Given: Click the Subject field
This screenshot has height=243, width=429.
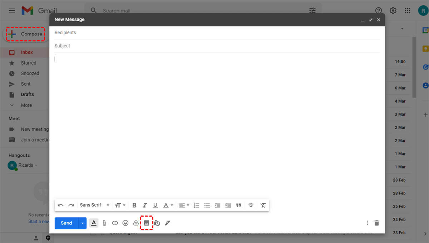Looking at the screenshot, I should (x=217, y=46).
